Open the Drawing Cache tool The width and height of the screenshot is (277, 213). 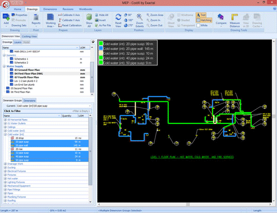257,20
